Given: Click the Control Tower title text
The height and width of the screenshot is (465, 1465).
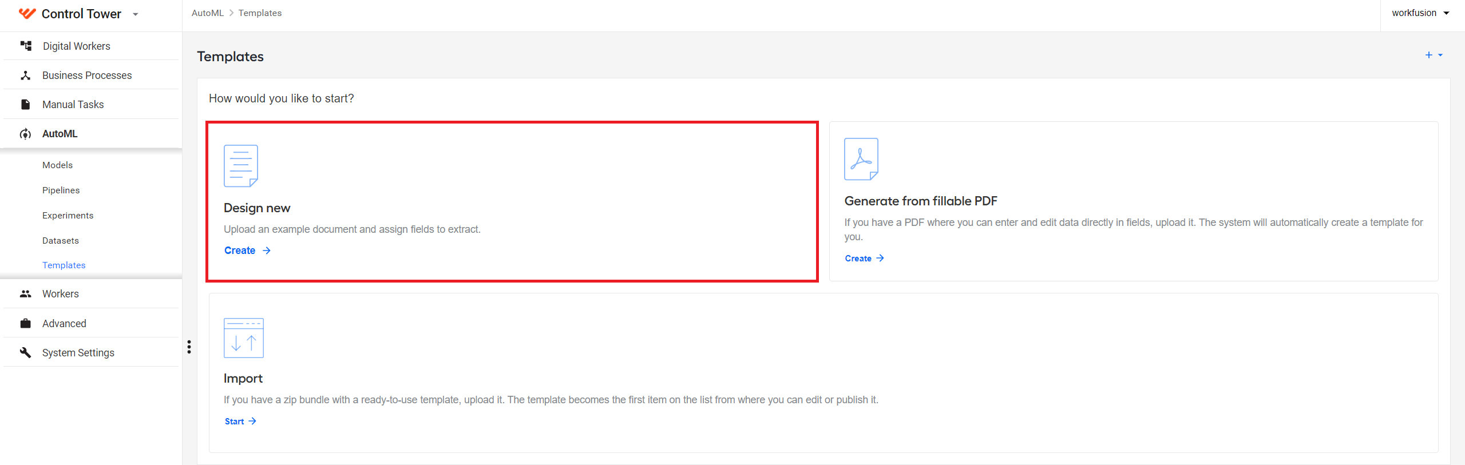Looking at the screenshot, I should (81, 14).
